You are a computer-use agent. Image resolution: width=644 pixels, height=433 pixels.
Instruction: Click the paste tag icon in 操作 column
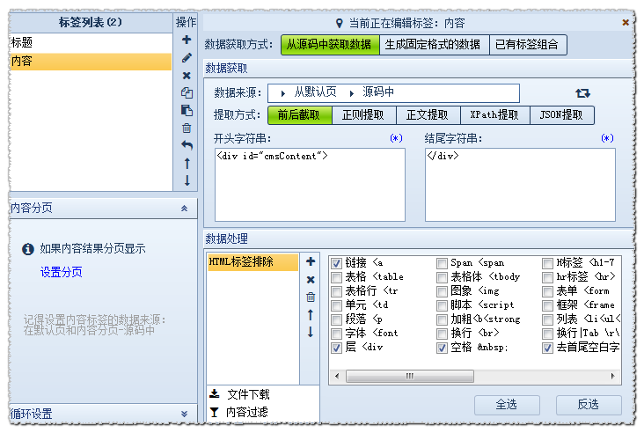coord(187,110)
